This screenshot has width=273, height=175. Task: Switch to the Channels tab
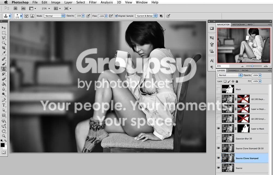point(233,71)
